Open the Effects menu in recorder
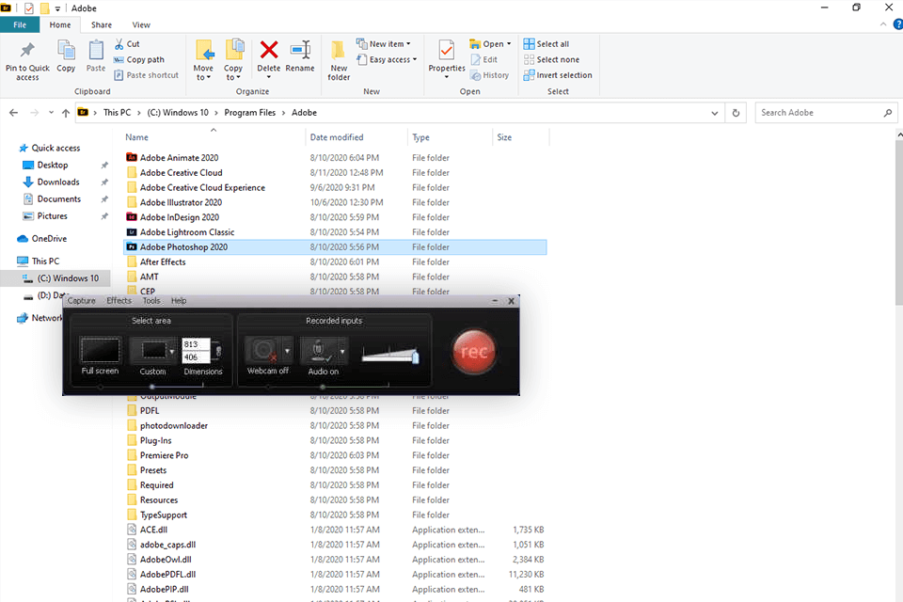903x602 pixels. pos(119,301)
